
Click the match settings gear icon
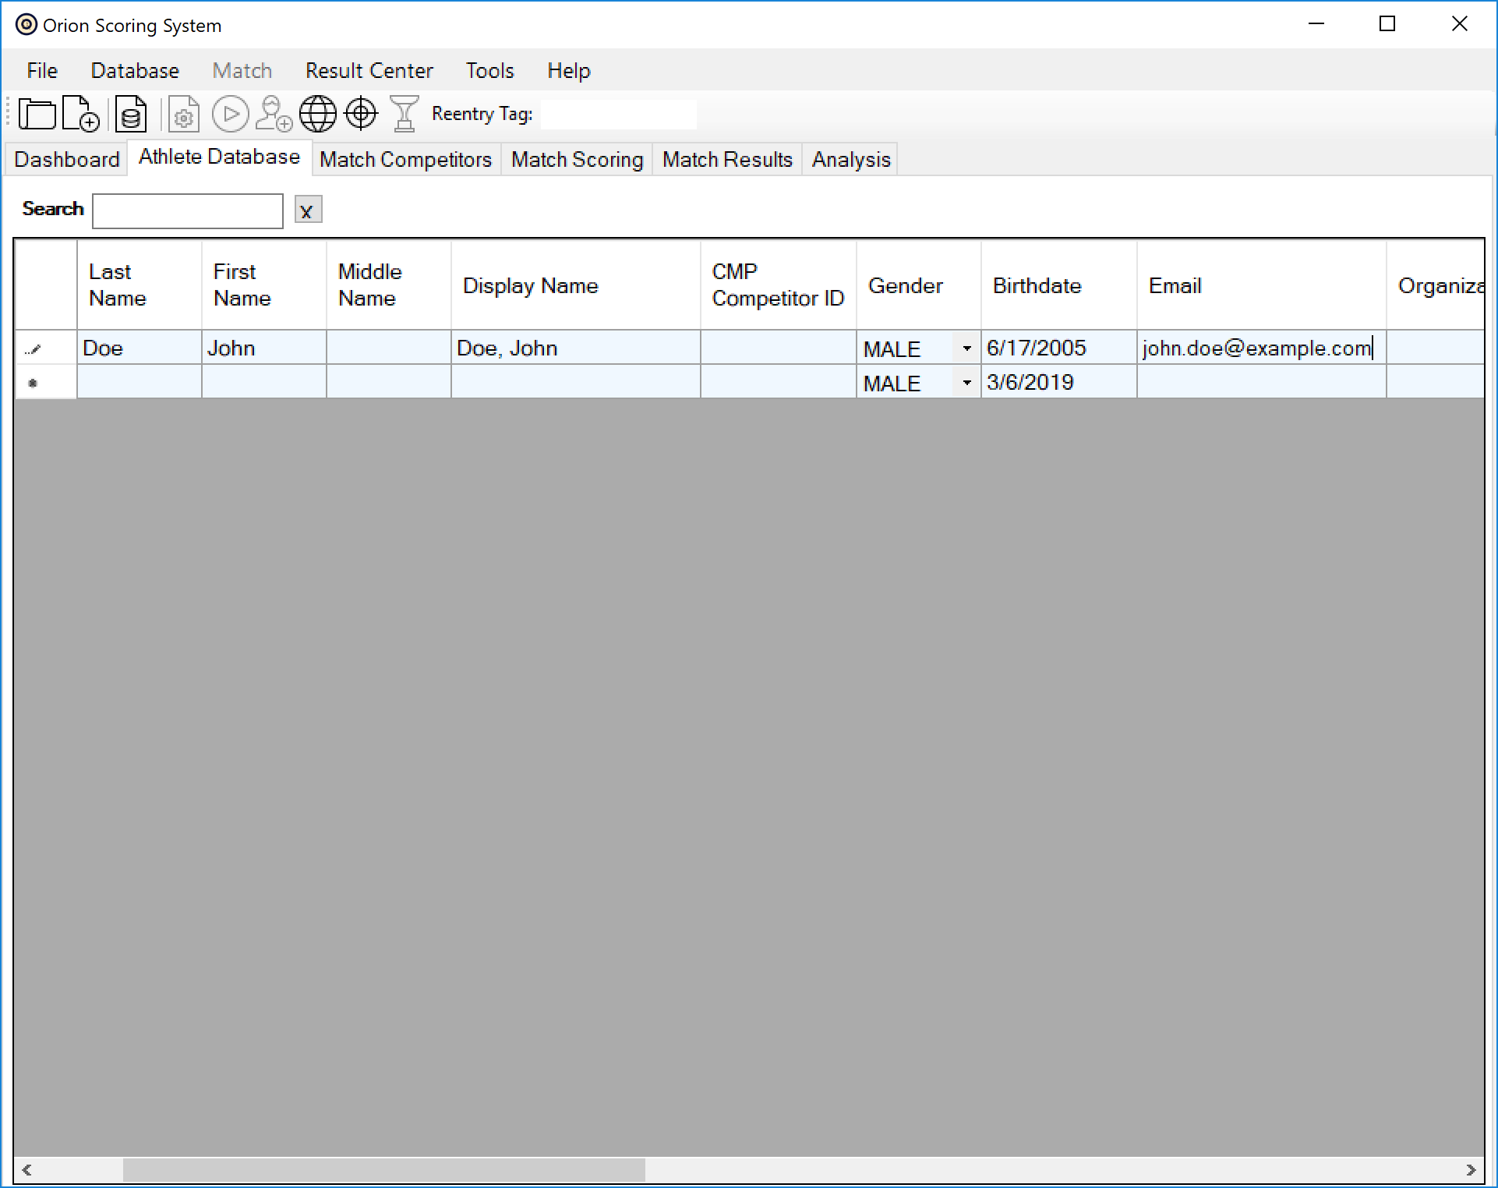(x=184, y=114)
